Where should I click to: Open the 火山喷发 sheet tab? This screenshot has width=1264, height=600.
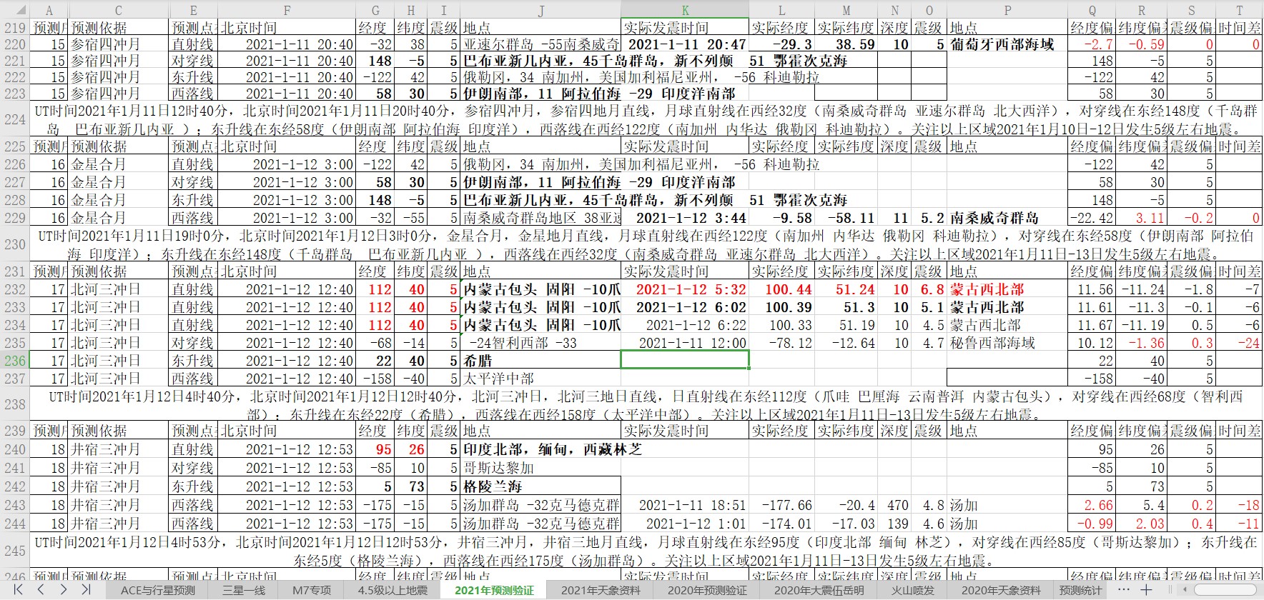point(912,590)
